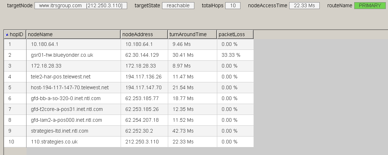Select the gsr01-hw.blueyonder.co.uk row name
The width and height of the screenshot is (388, 155).
62,55
